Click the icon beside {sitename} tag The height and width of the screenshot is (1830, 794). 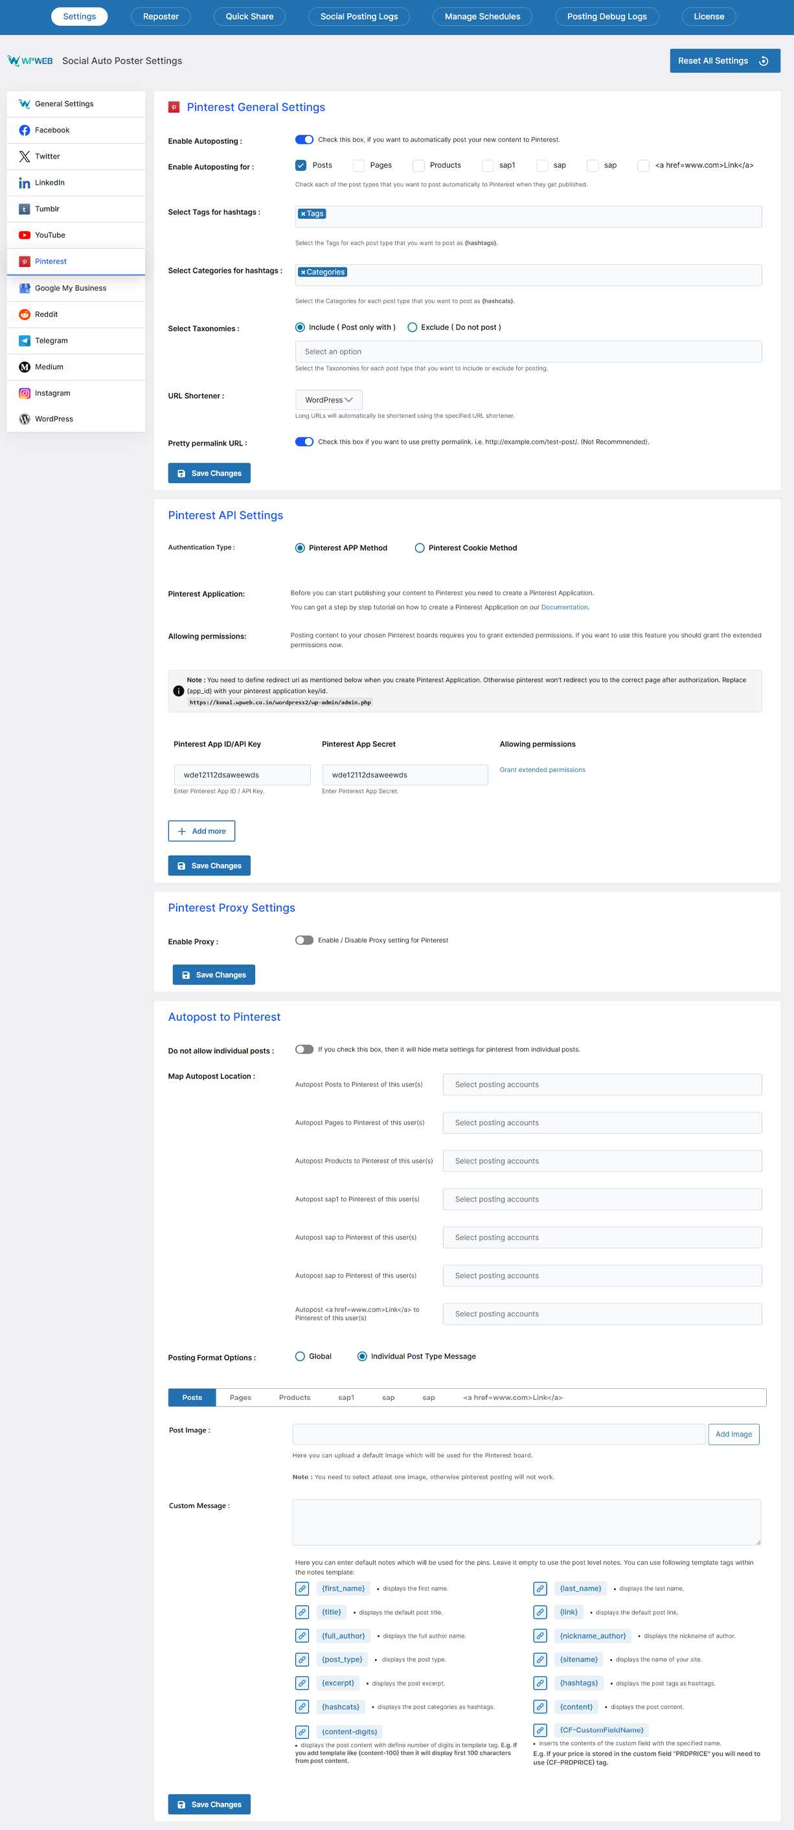539,1660
